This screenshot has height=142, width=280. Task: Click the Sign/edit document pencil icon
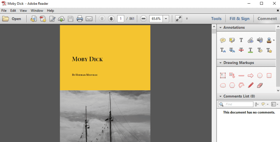52,19
